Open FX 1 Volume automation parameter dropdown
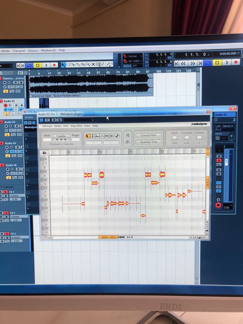The width and height of the screenshot is (243, 324). [x=17, y=195]
